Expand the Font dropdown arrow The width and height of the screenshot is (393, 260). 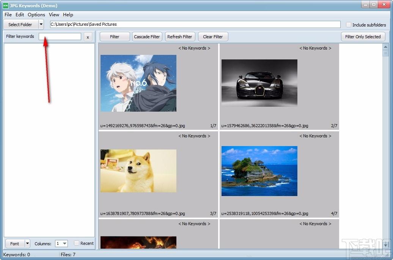27,243
